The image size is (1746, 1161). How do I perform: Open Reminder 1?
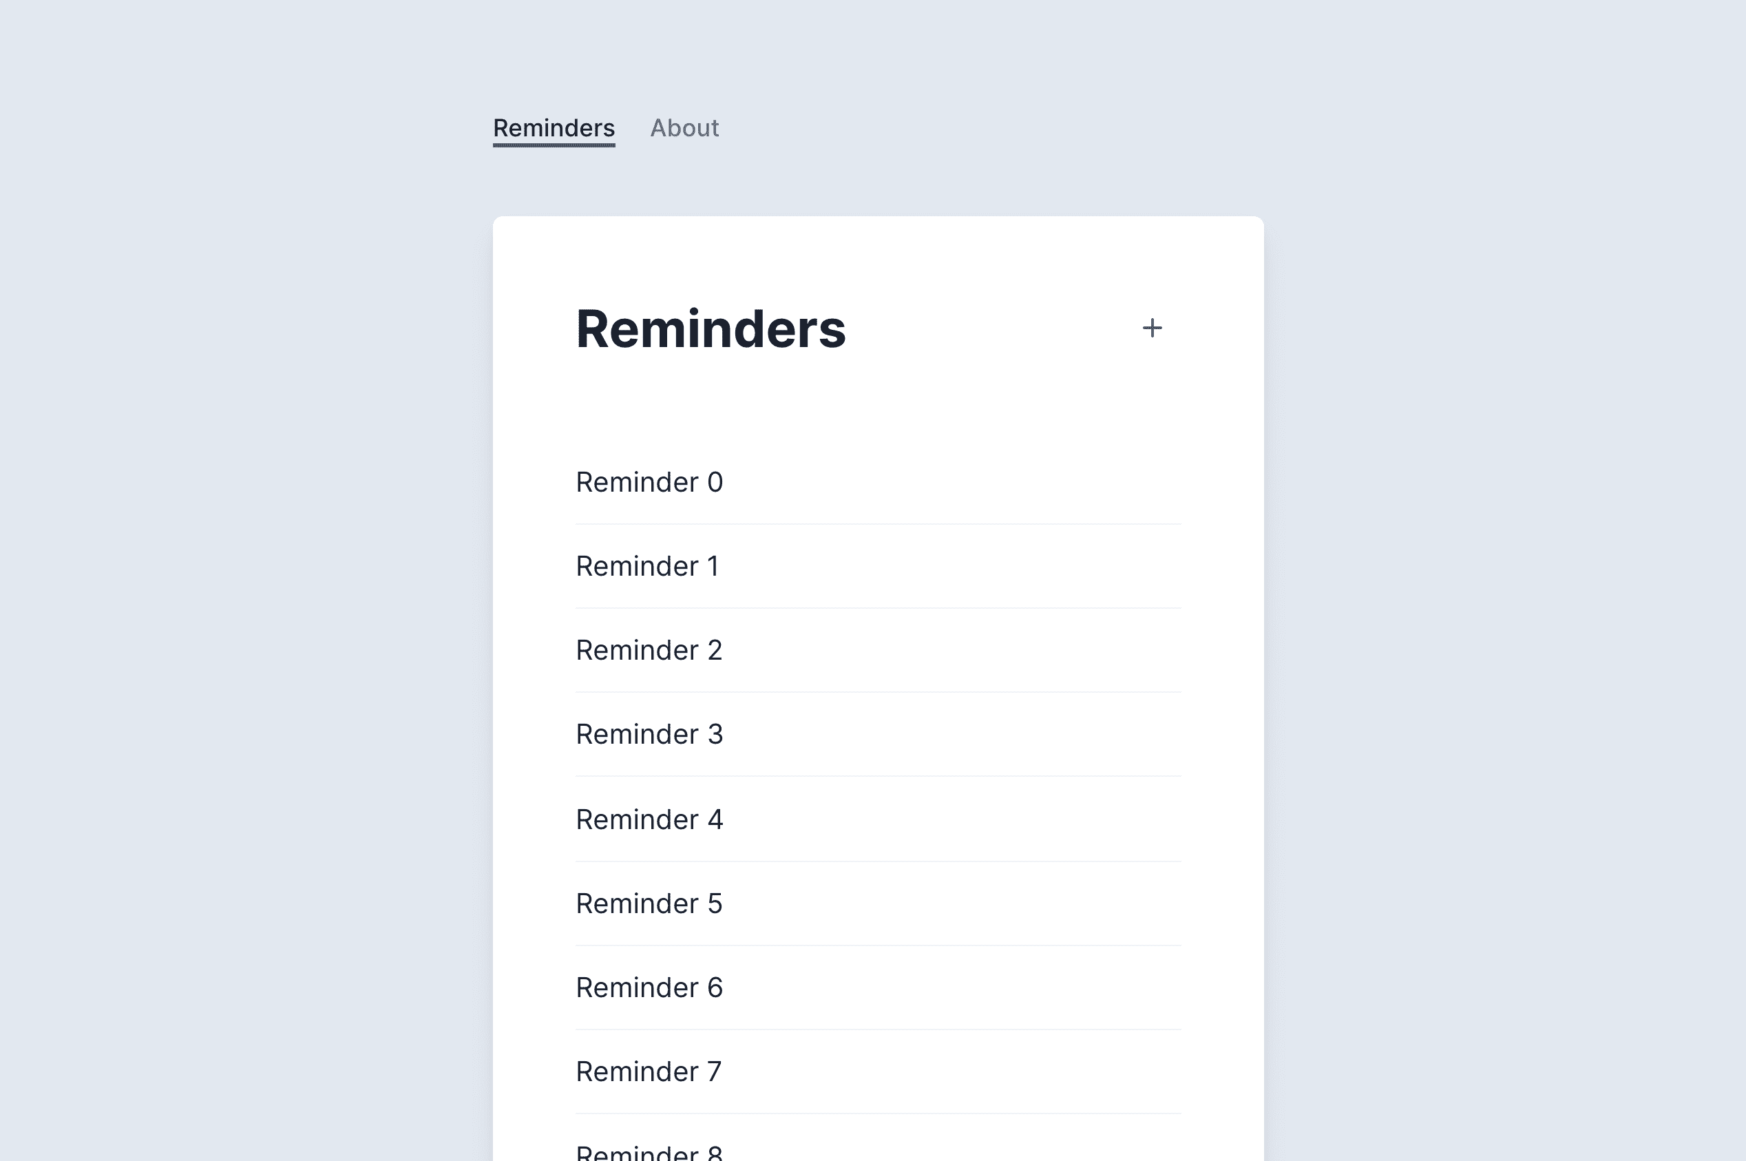878,567
